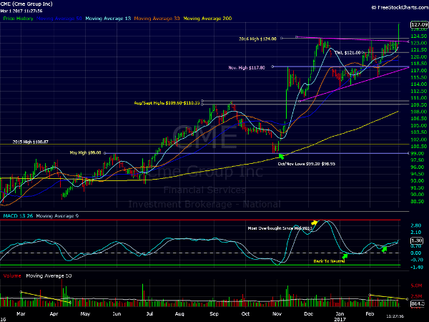The image size is (429, 322).
Task: Click the green arrow at November low
Action: point(281,157)
